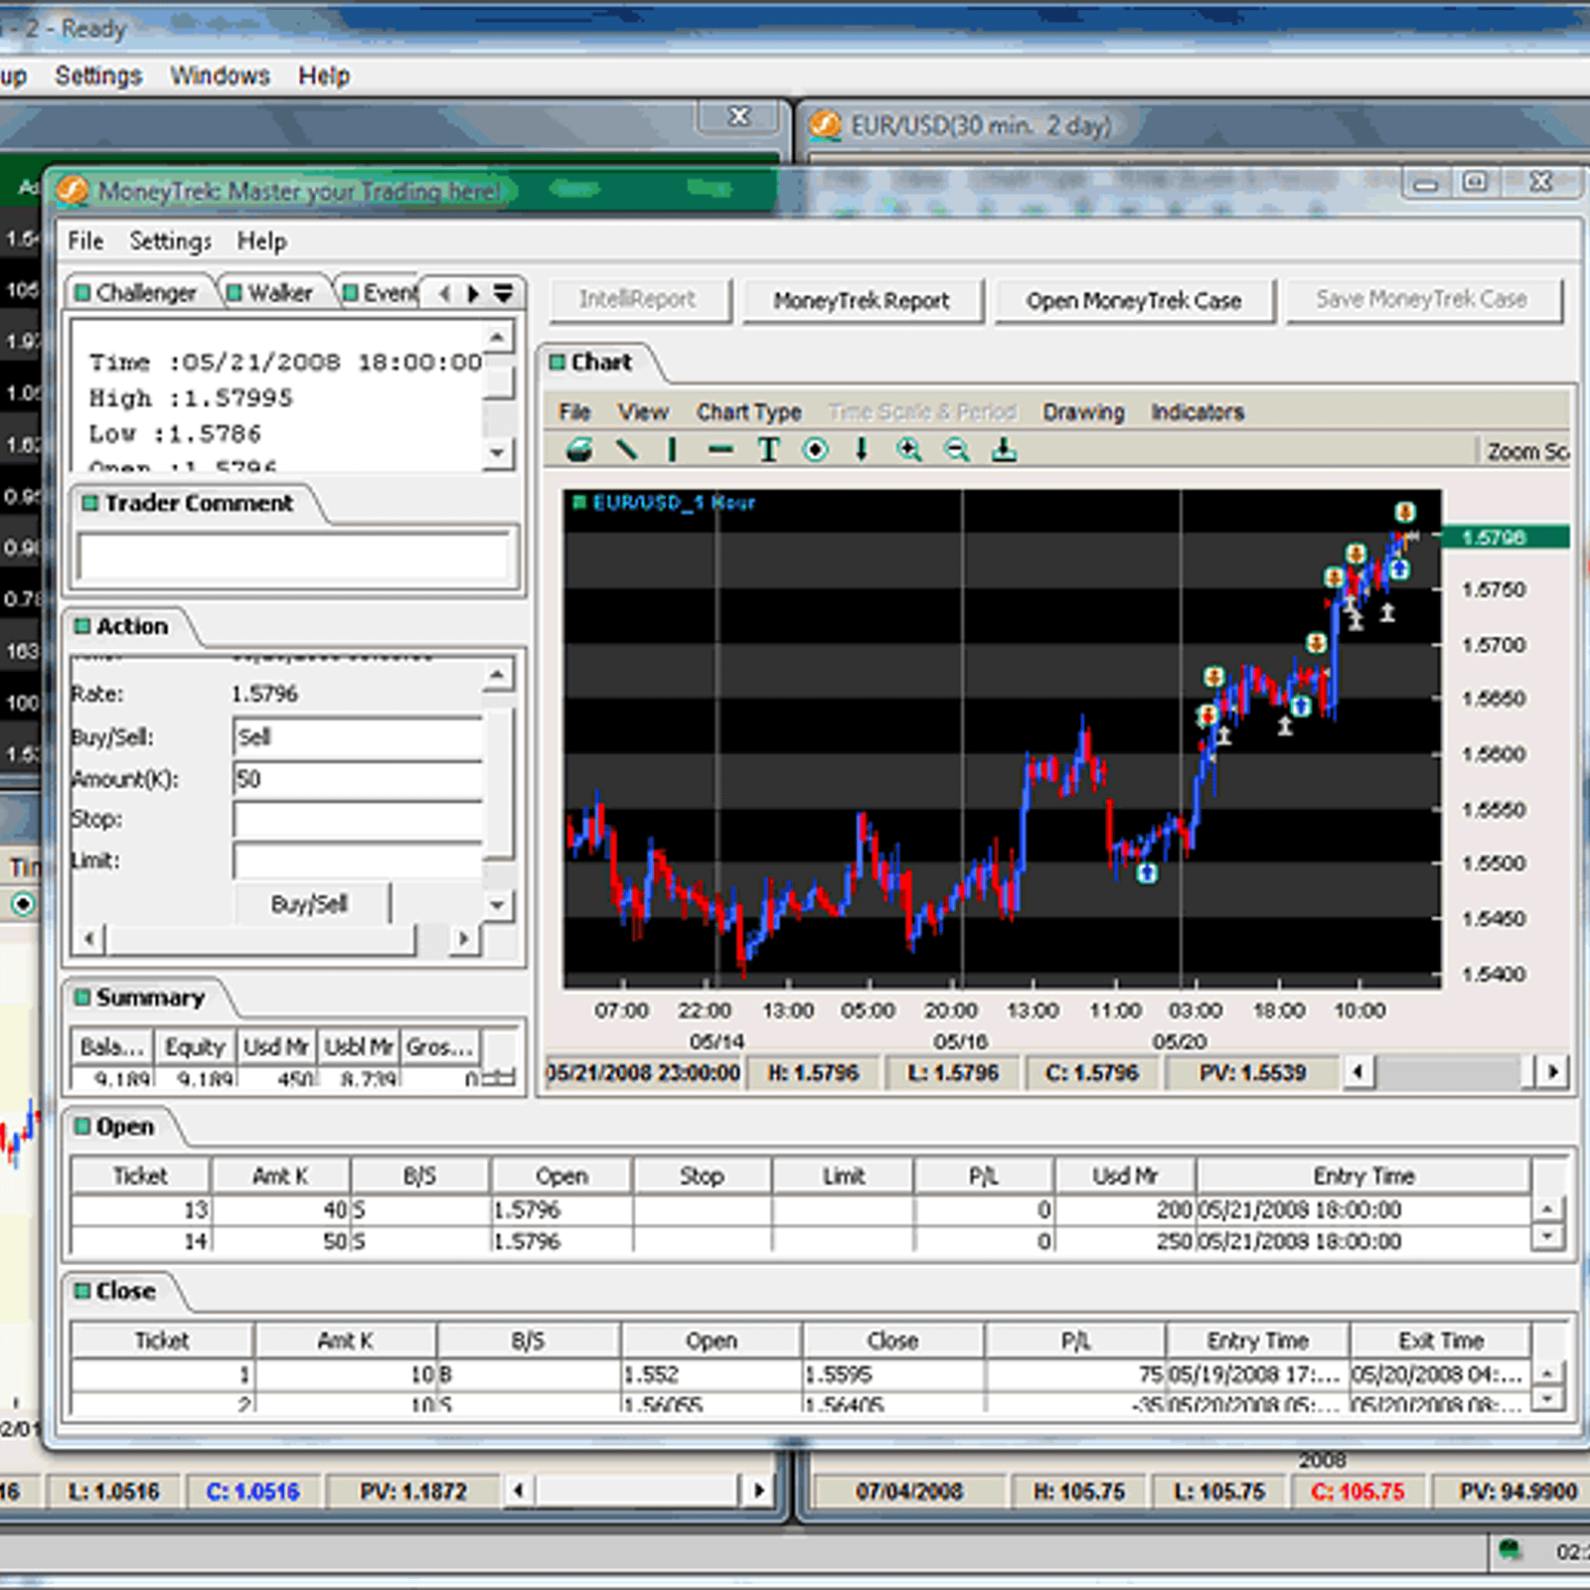Select ticket 14 row in Open table

(801, 1241)
